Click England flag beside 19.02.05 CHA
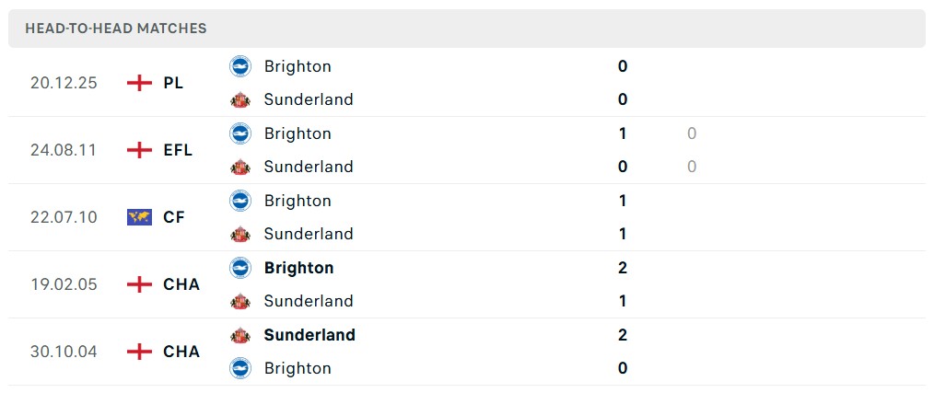The height and width of the screenshot is (393, 934). [x=139, y=284]
